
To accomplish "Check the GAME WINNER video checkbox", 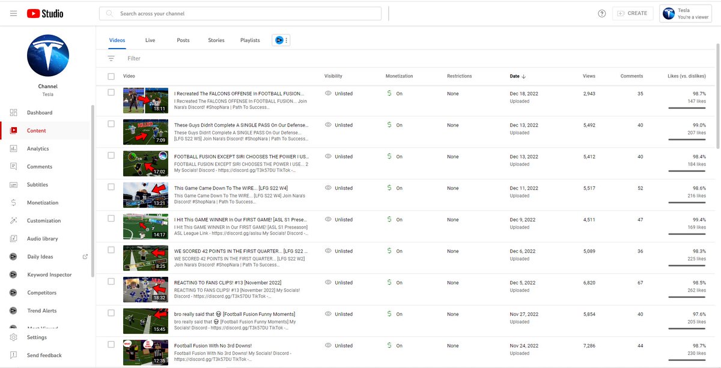I will (111, 219).
